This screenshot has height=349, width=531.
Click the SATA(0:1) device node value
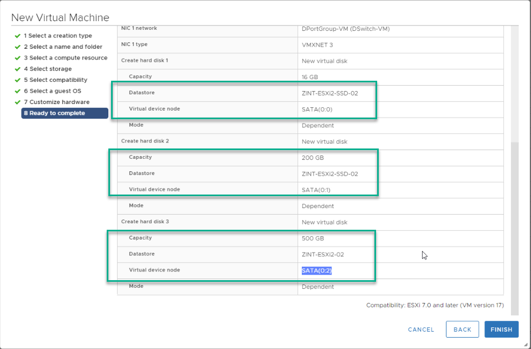pyautogui.click(x=316, y=190)
